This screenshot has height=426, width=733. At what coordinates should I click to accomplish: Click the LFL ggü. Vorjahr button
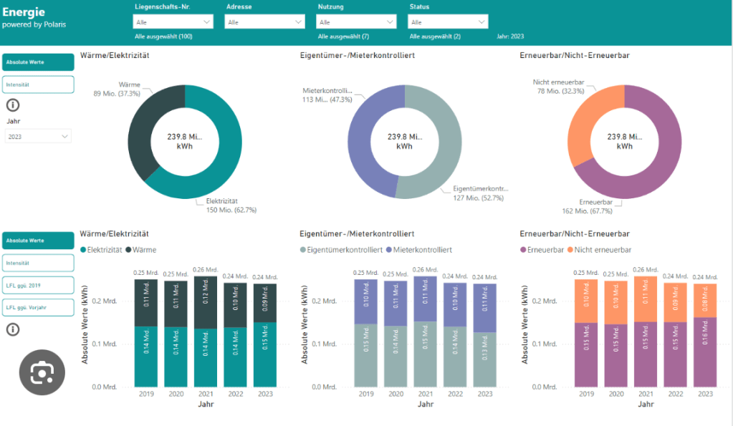click(x=38, y=307)
